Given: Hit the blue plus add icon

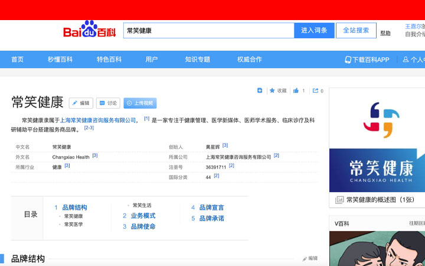Looking at the screenshot, I should point(260,90).
